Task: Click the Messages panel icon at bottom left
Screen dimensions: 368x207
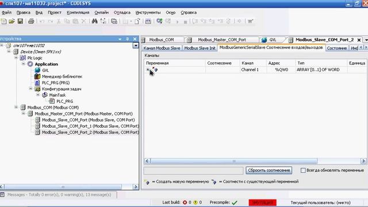Action: (2, 194)
